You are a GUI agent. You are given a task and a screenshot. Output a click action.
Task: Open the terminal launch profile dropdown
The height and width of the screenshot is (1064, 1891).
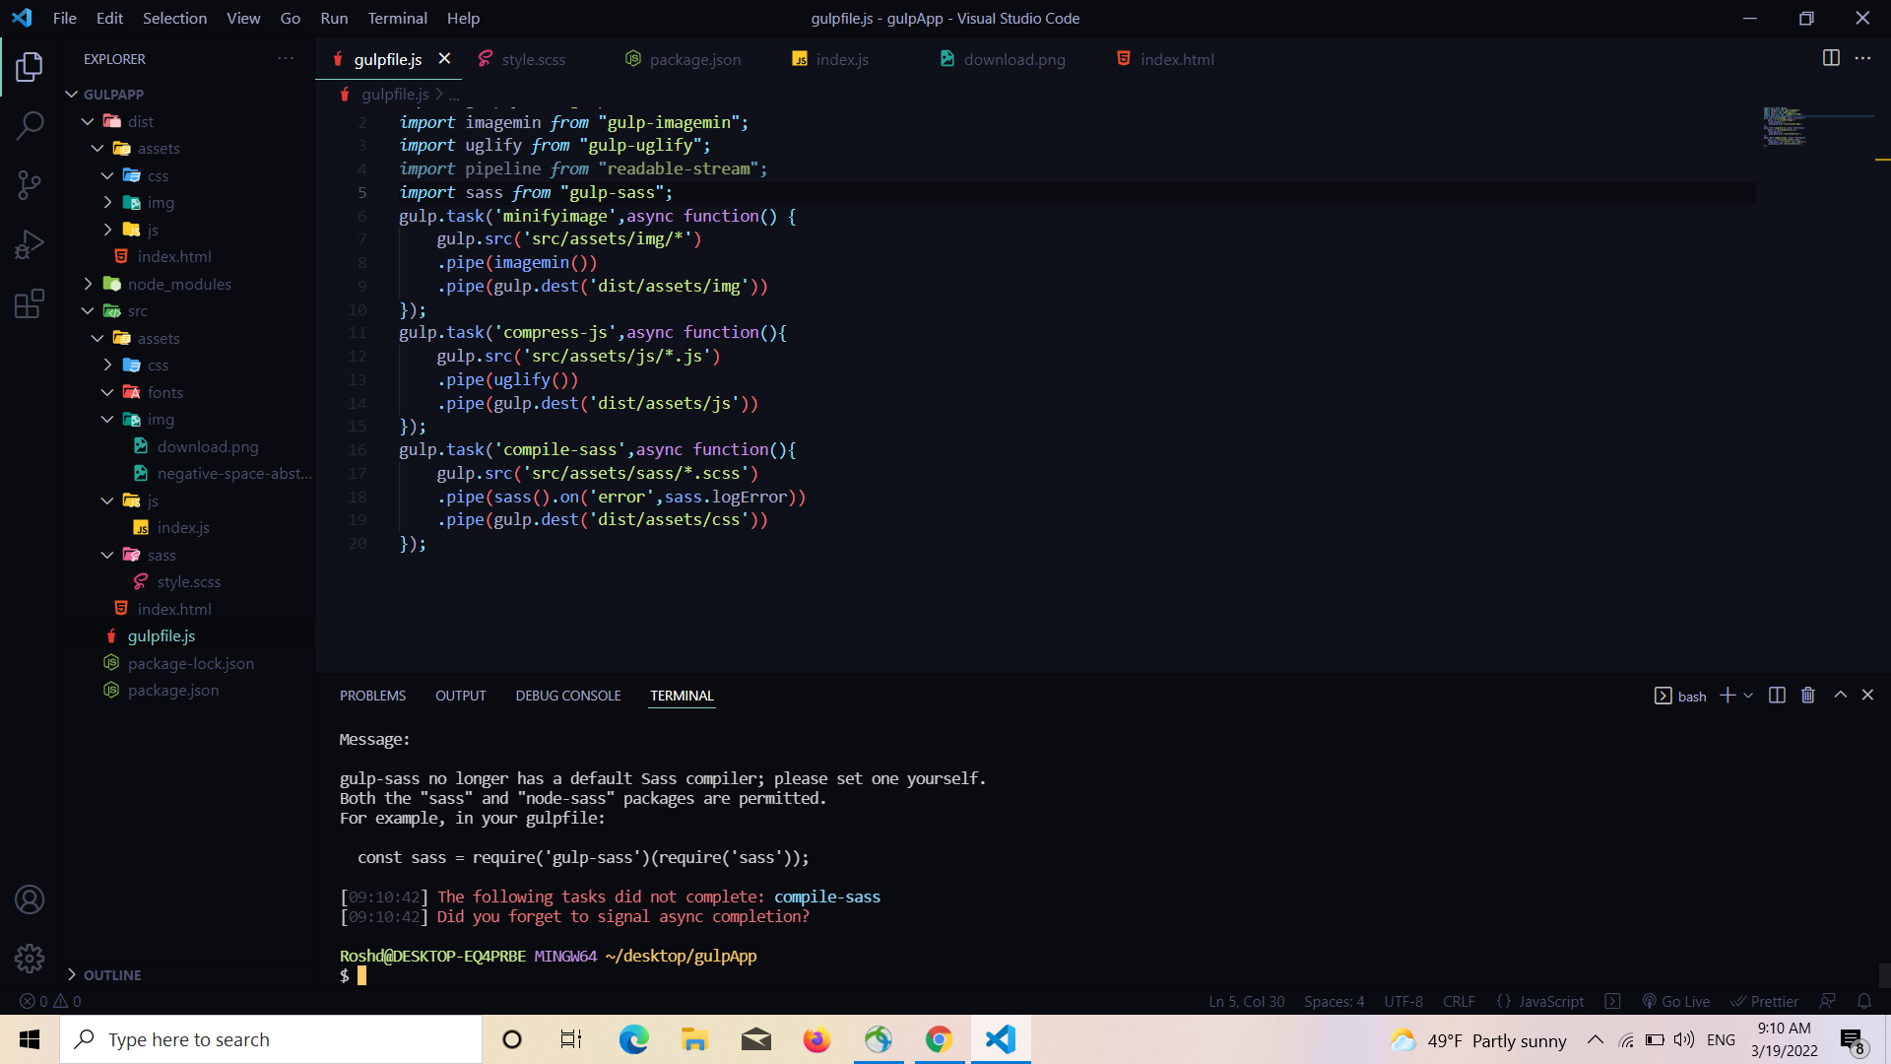[1748, 696]
